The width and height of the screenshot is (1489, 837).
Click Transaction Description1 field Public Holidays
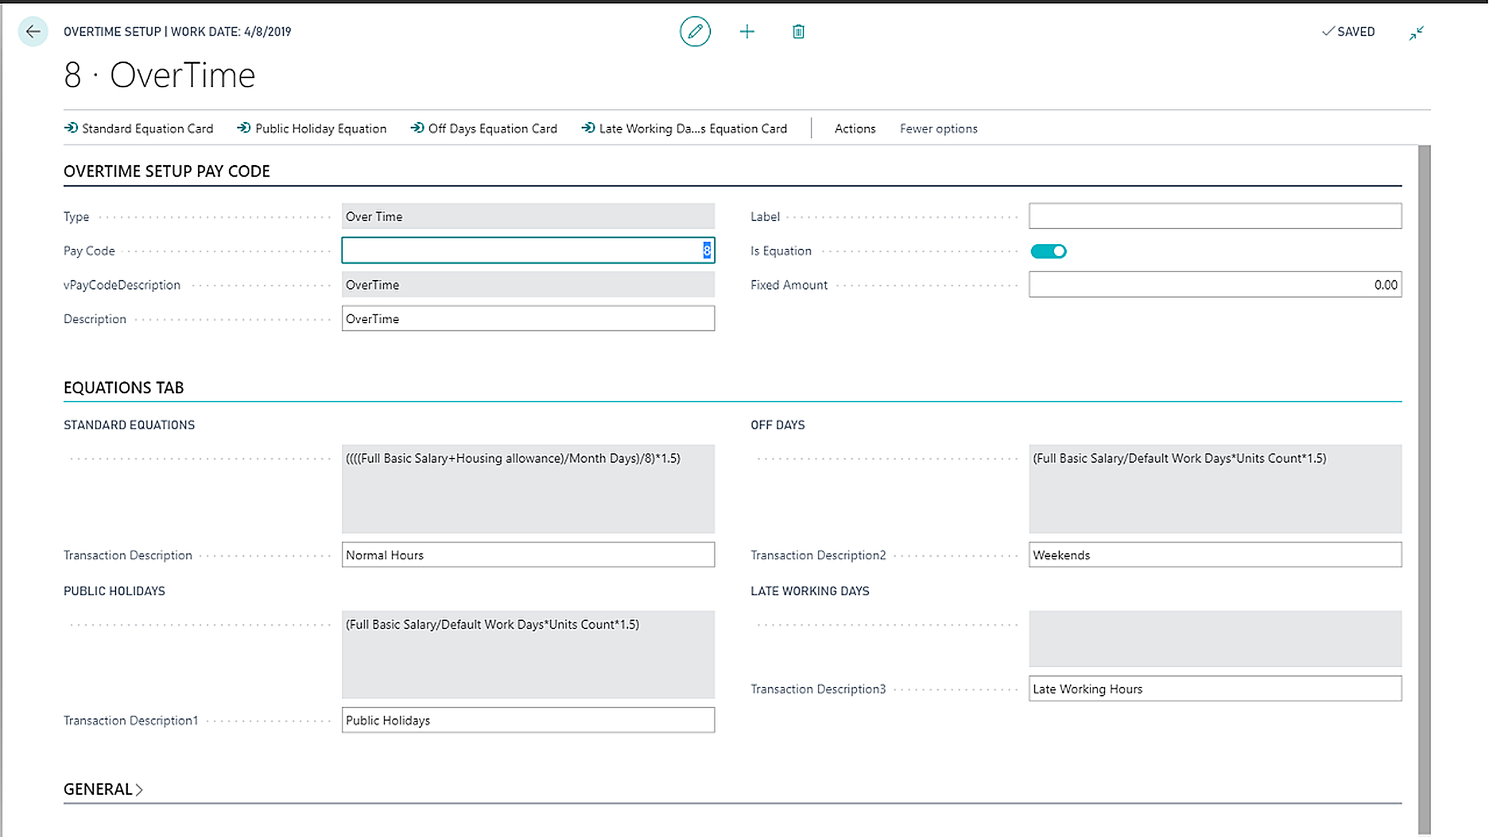click(528, 720)
